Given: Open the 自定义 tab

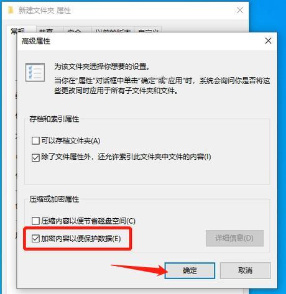Looking at the screenshot, I should (148, 31).
